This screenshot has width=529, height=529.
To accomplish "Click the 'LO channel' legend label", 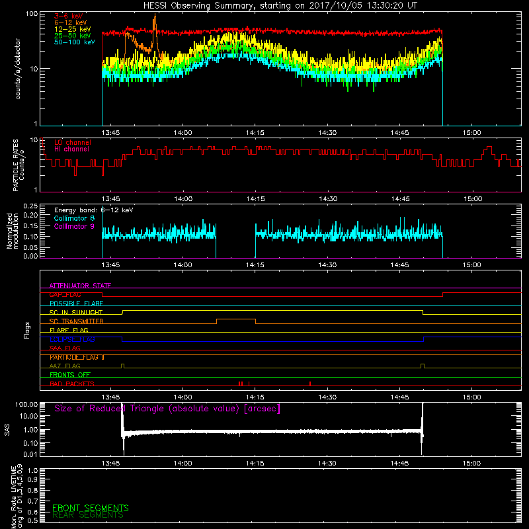I will tap(73, 142).
